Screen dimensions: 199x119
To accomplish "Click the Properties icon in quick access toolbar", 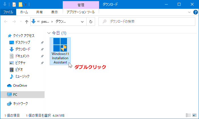I will pos(14,5).
